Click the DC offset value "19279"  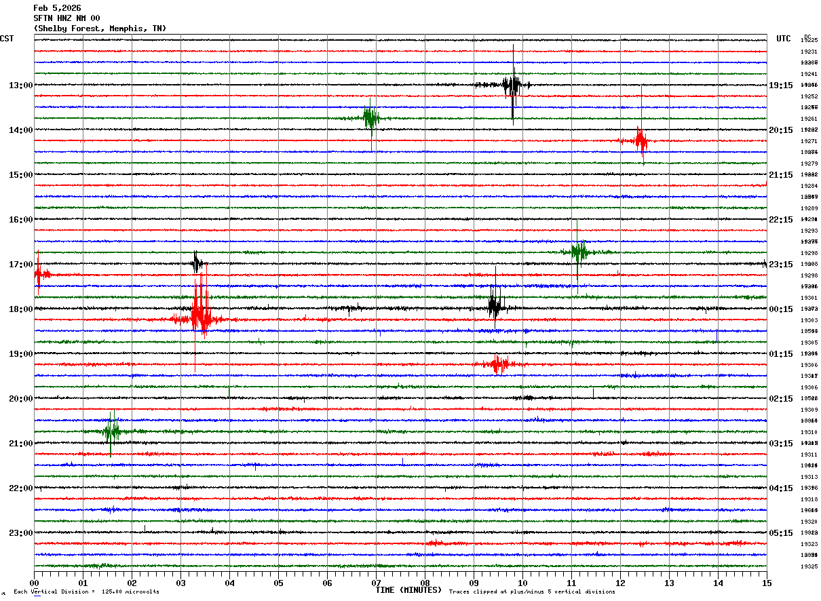tap(809, 163)
